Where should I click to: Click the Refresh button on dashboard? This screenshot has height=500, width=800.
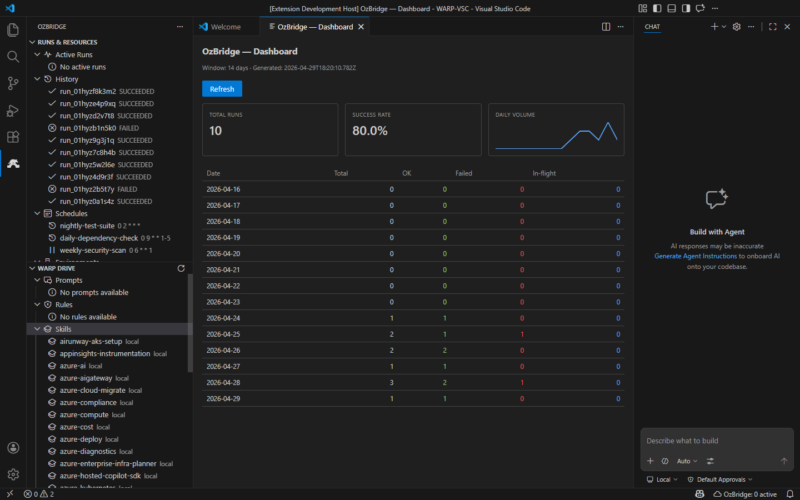point(222,89)
